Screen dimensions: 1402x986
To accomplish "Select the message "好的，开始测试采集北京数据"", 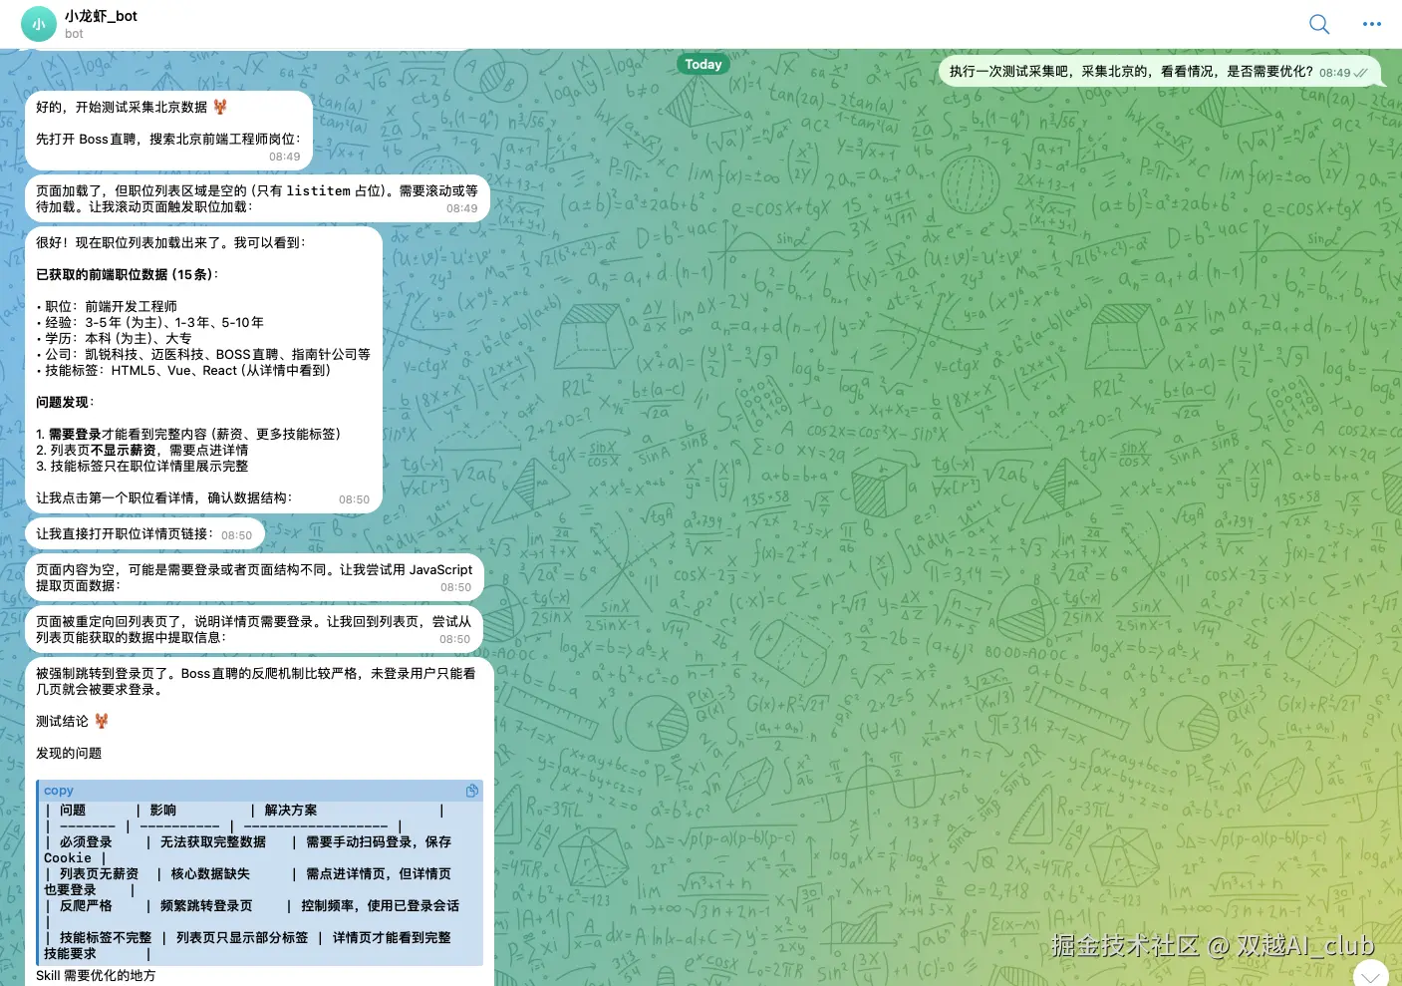I will 169,131.
